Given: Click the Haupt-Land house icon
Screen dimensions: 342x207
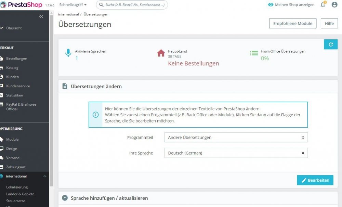Looking at the screenshot, I should [x=161, y=53].
